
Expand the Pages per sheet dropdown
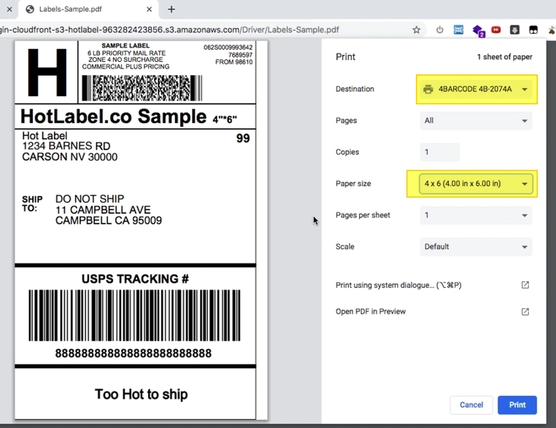pos(476,215)
